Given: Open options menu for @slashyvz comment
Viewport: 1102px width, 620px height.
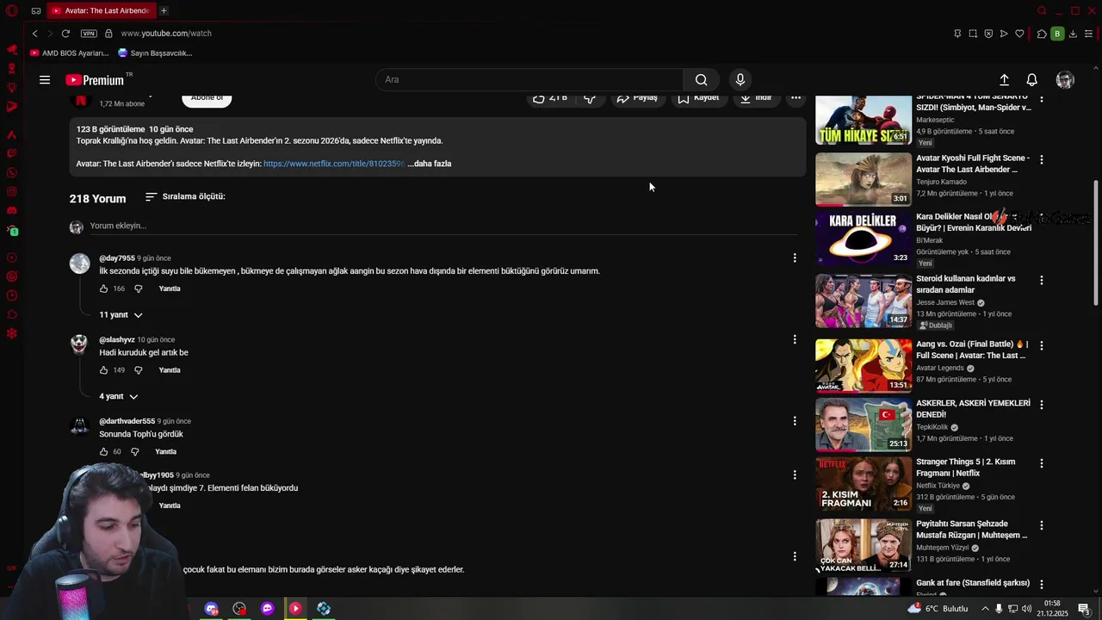Looking at the screenshot, I should (795, 339).
